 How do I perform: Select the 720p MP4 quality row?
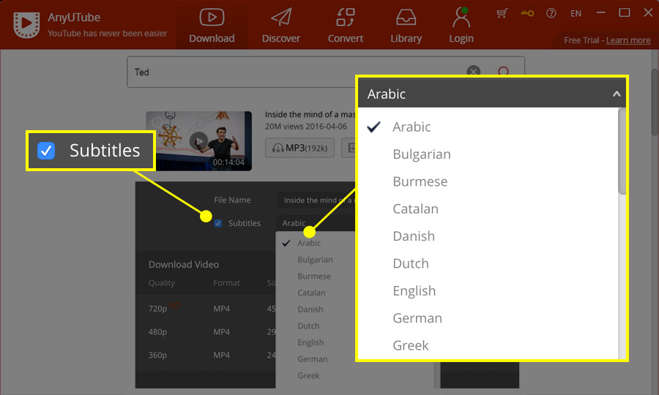pyautogui.click(x=206, y=309)
